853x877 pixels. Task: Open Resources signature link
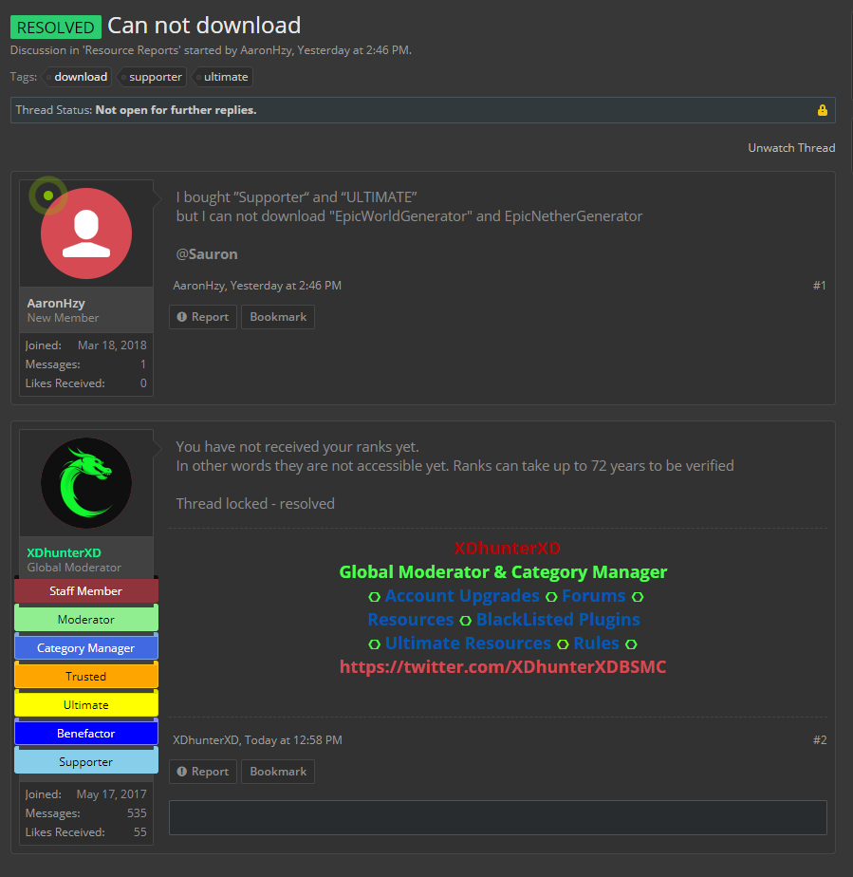pos(411,619)
